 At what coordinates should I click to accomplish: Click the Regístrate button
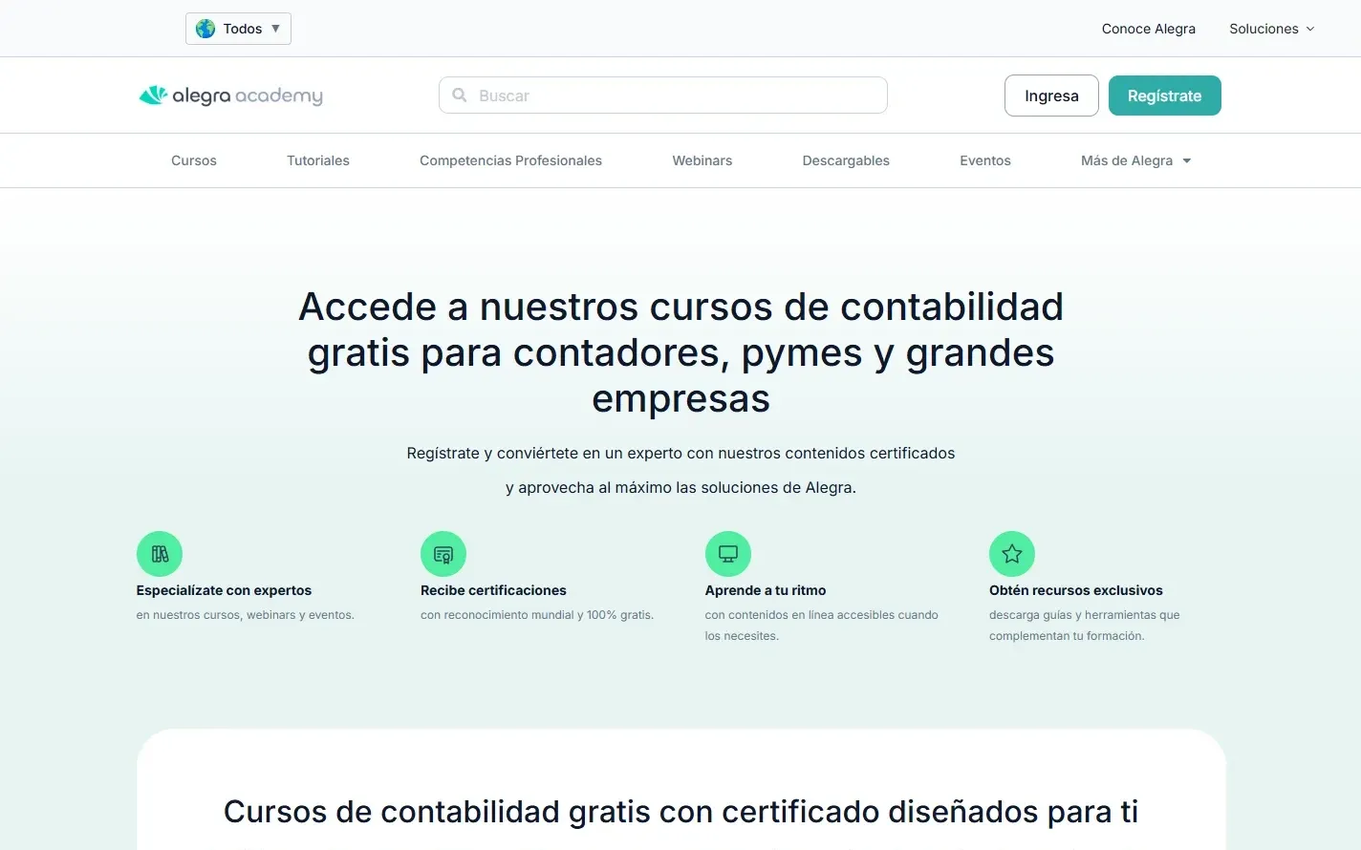pos(1165,96)
